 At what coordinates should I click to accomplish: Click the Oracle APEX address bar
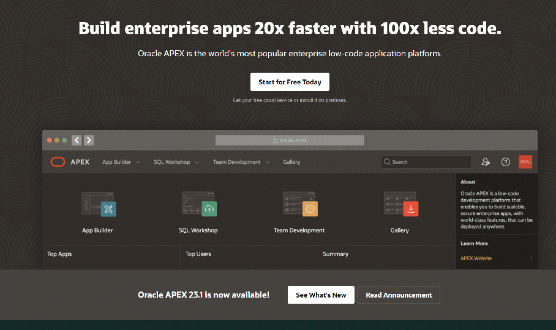click(290, 141)
